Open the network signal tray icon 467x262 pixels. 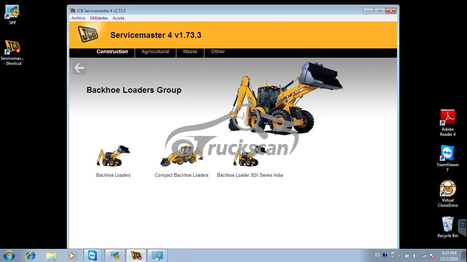[x=424, y=256]
